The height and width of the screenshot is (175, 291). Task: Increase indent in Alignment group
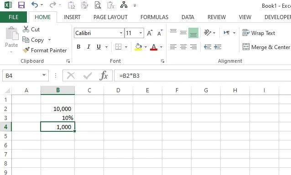(x=217, y=47)
